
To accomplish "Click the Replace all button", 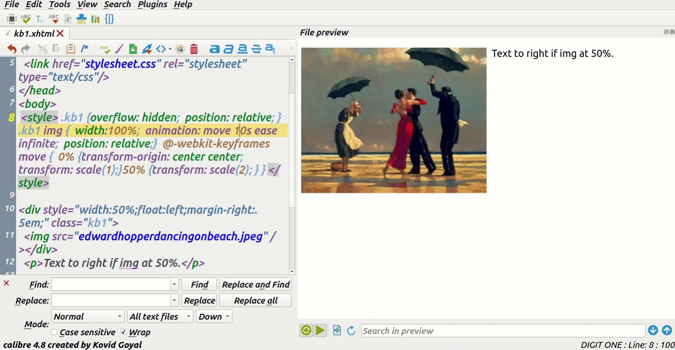I will (256, 301).
